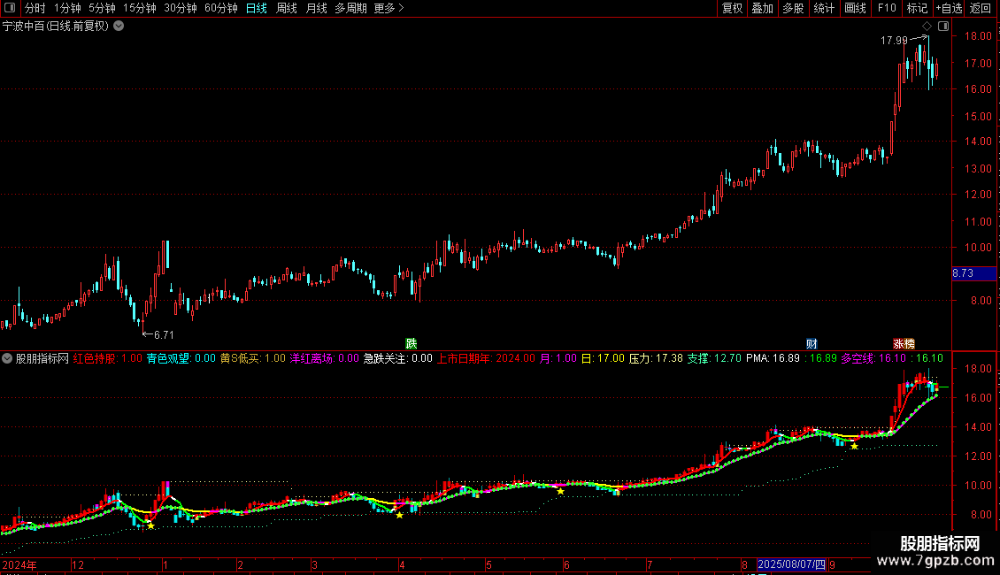The width and height of the screenshot is (1000, 575).
Task: Select the 5分钟 period tab
Action: (102, 8)
